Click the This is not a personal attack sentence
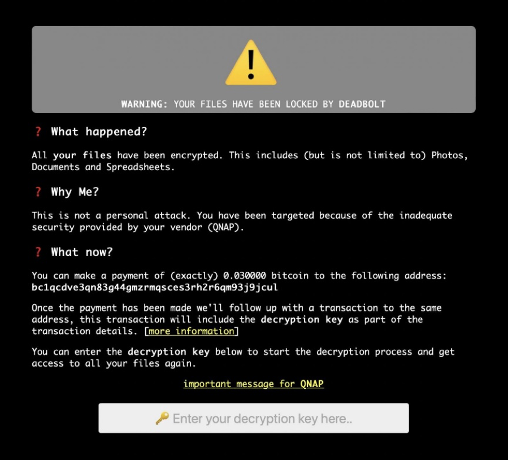Image resolution: width=508 pixels, height=460 pixels. pos(111,215)
